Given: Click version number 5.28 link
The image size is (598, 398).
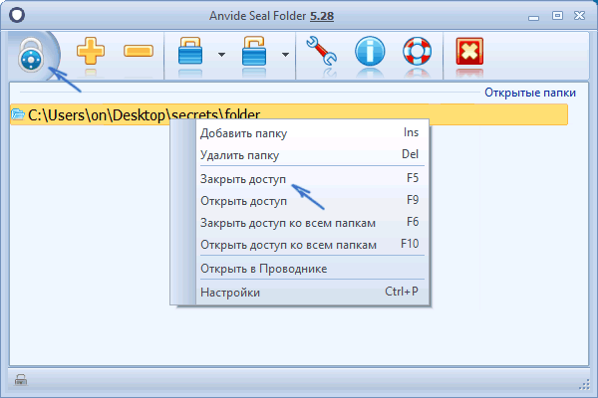Looking at the screenshot, I should [322, 16].
